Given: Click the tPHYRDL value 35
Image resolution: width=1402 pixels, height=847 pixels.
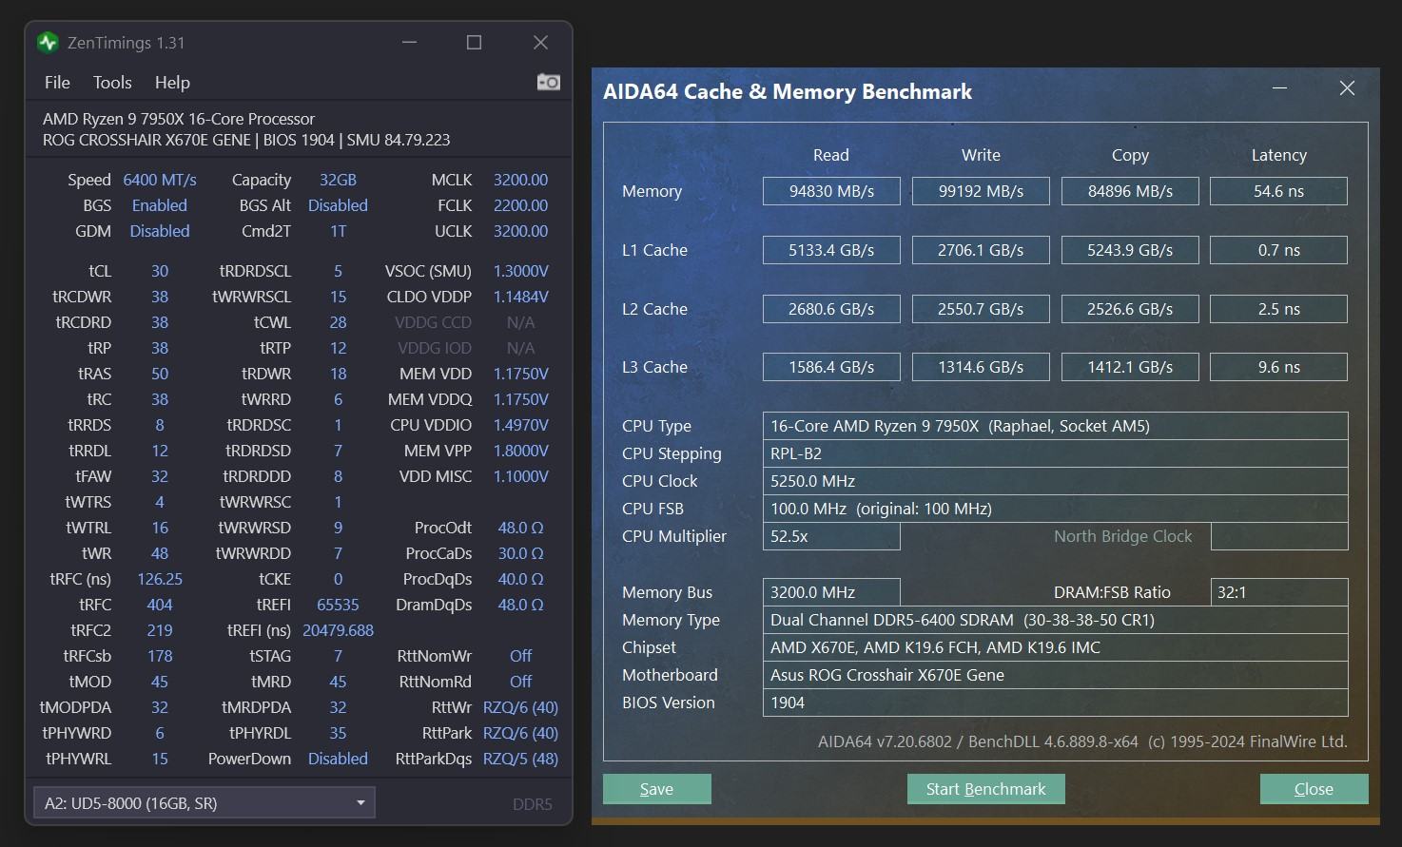Looking at the screenshot, I should click(338, 733).
